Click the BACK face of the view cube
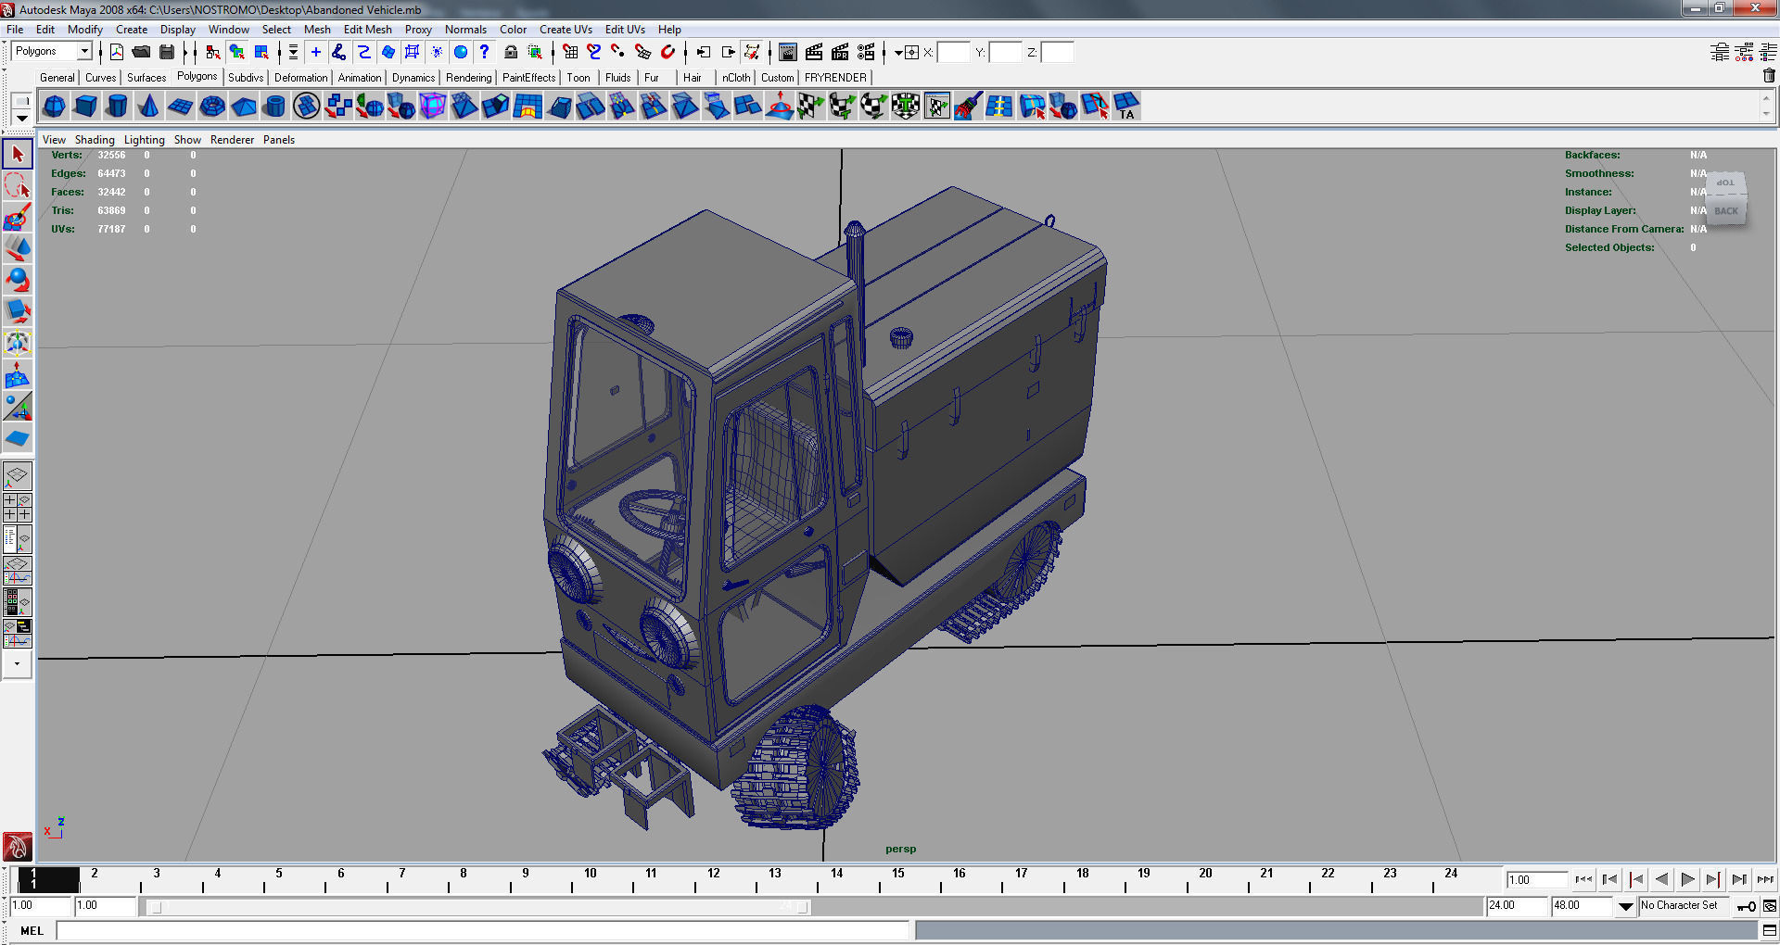The image size is (1780, 945). click(x=1726, y=211)
